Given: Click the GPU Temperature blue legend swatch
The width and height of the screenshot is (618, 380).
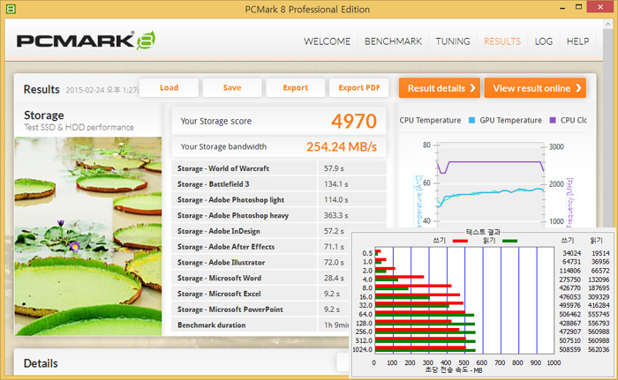Looking at the screenshot, I should click(x=471, y=120).
